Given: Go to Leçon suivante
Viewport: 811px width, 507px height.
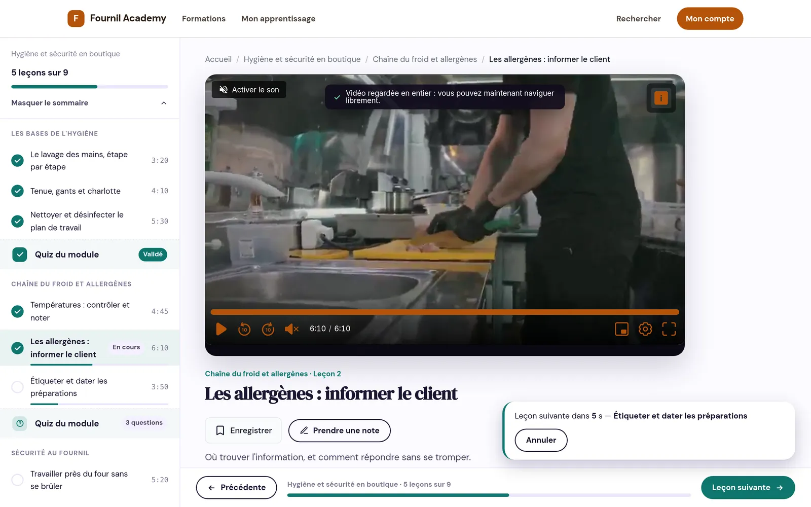Looking at the screenshot, I should (x=748, y=488).
